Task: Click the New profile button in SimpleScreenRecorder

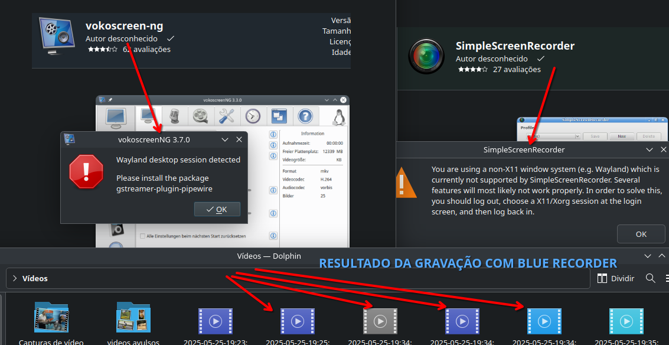Action: point(622,136)
